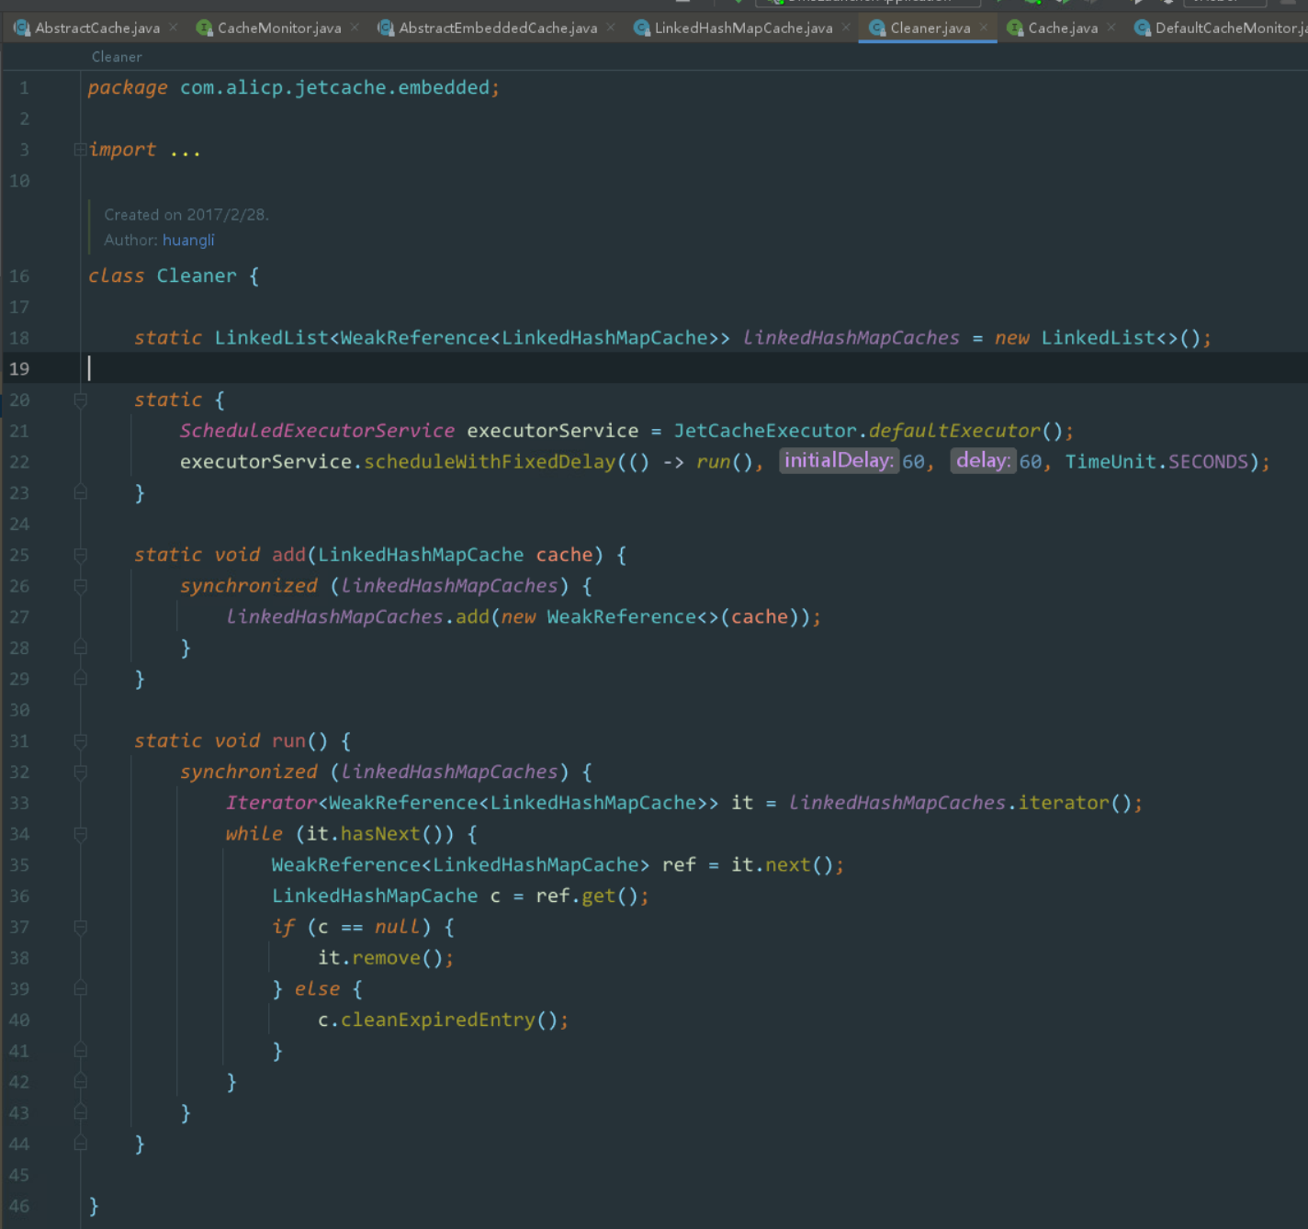The image size is (1308, 1229).
Task: Collapse the if block at line 37
Action: [x=80, y=928]
